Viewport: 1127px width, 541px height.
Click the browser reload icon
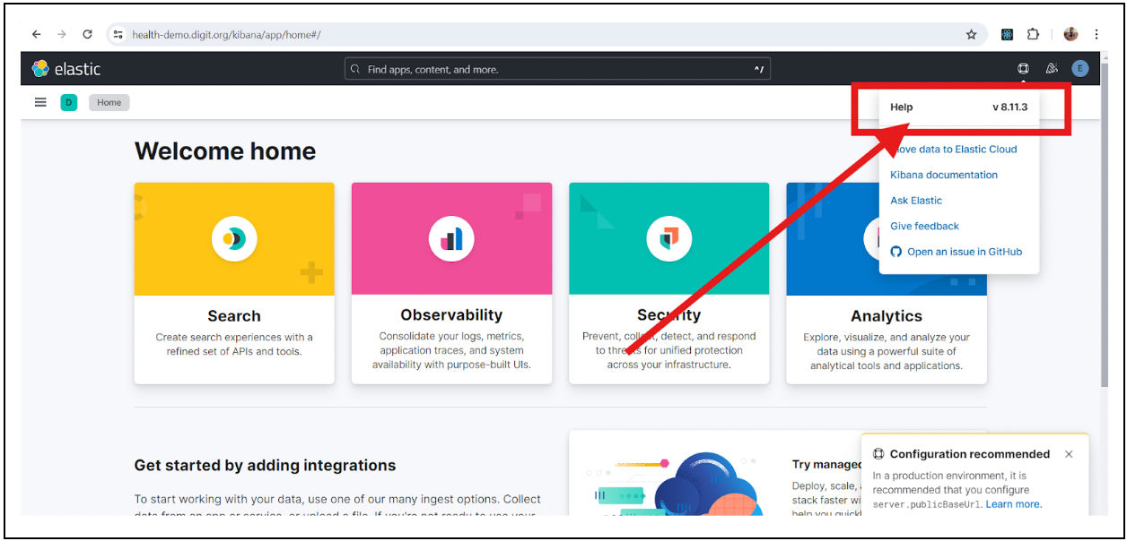tap(87, 34)
